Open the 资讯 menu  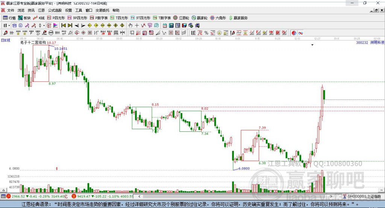click(31, 10)
